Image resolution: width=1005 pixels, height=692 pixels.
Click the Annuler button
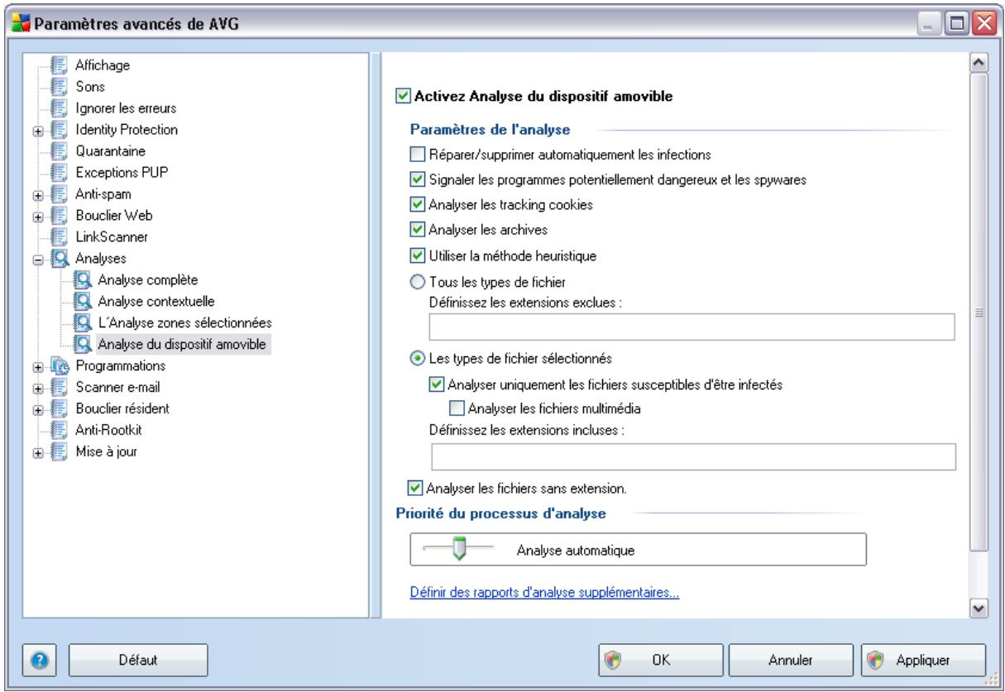coord(789,660)
